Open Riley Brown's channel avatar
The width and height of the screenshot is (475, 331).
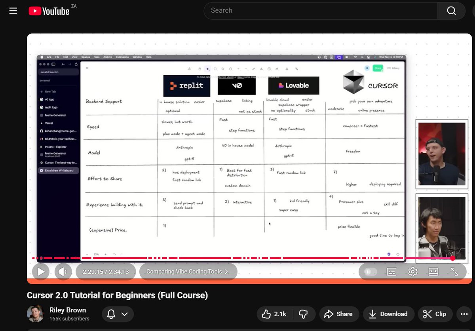coord(35,314)
